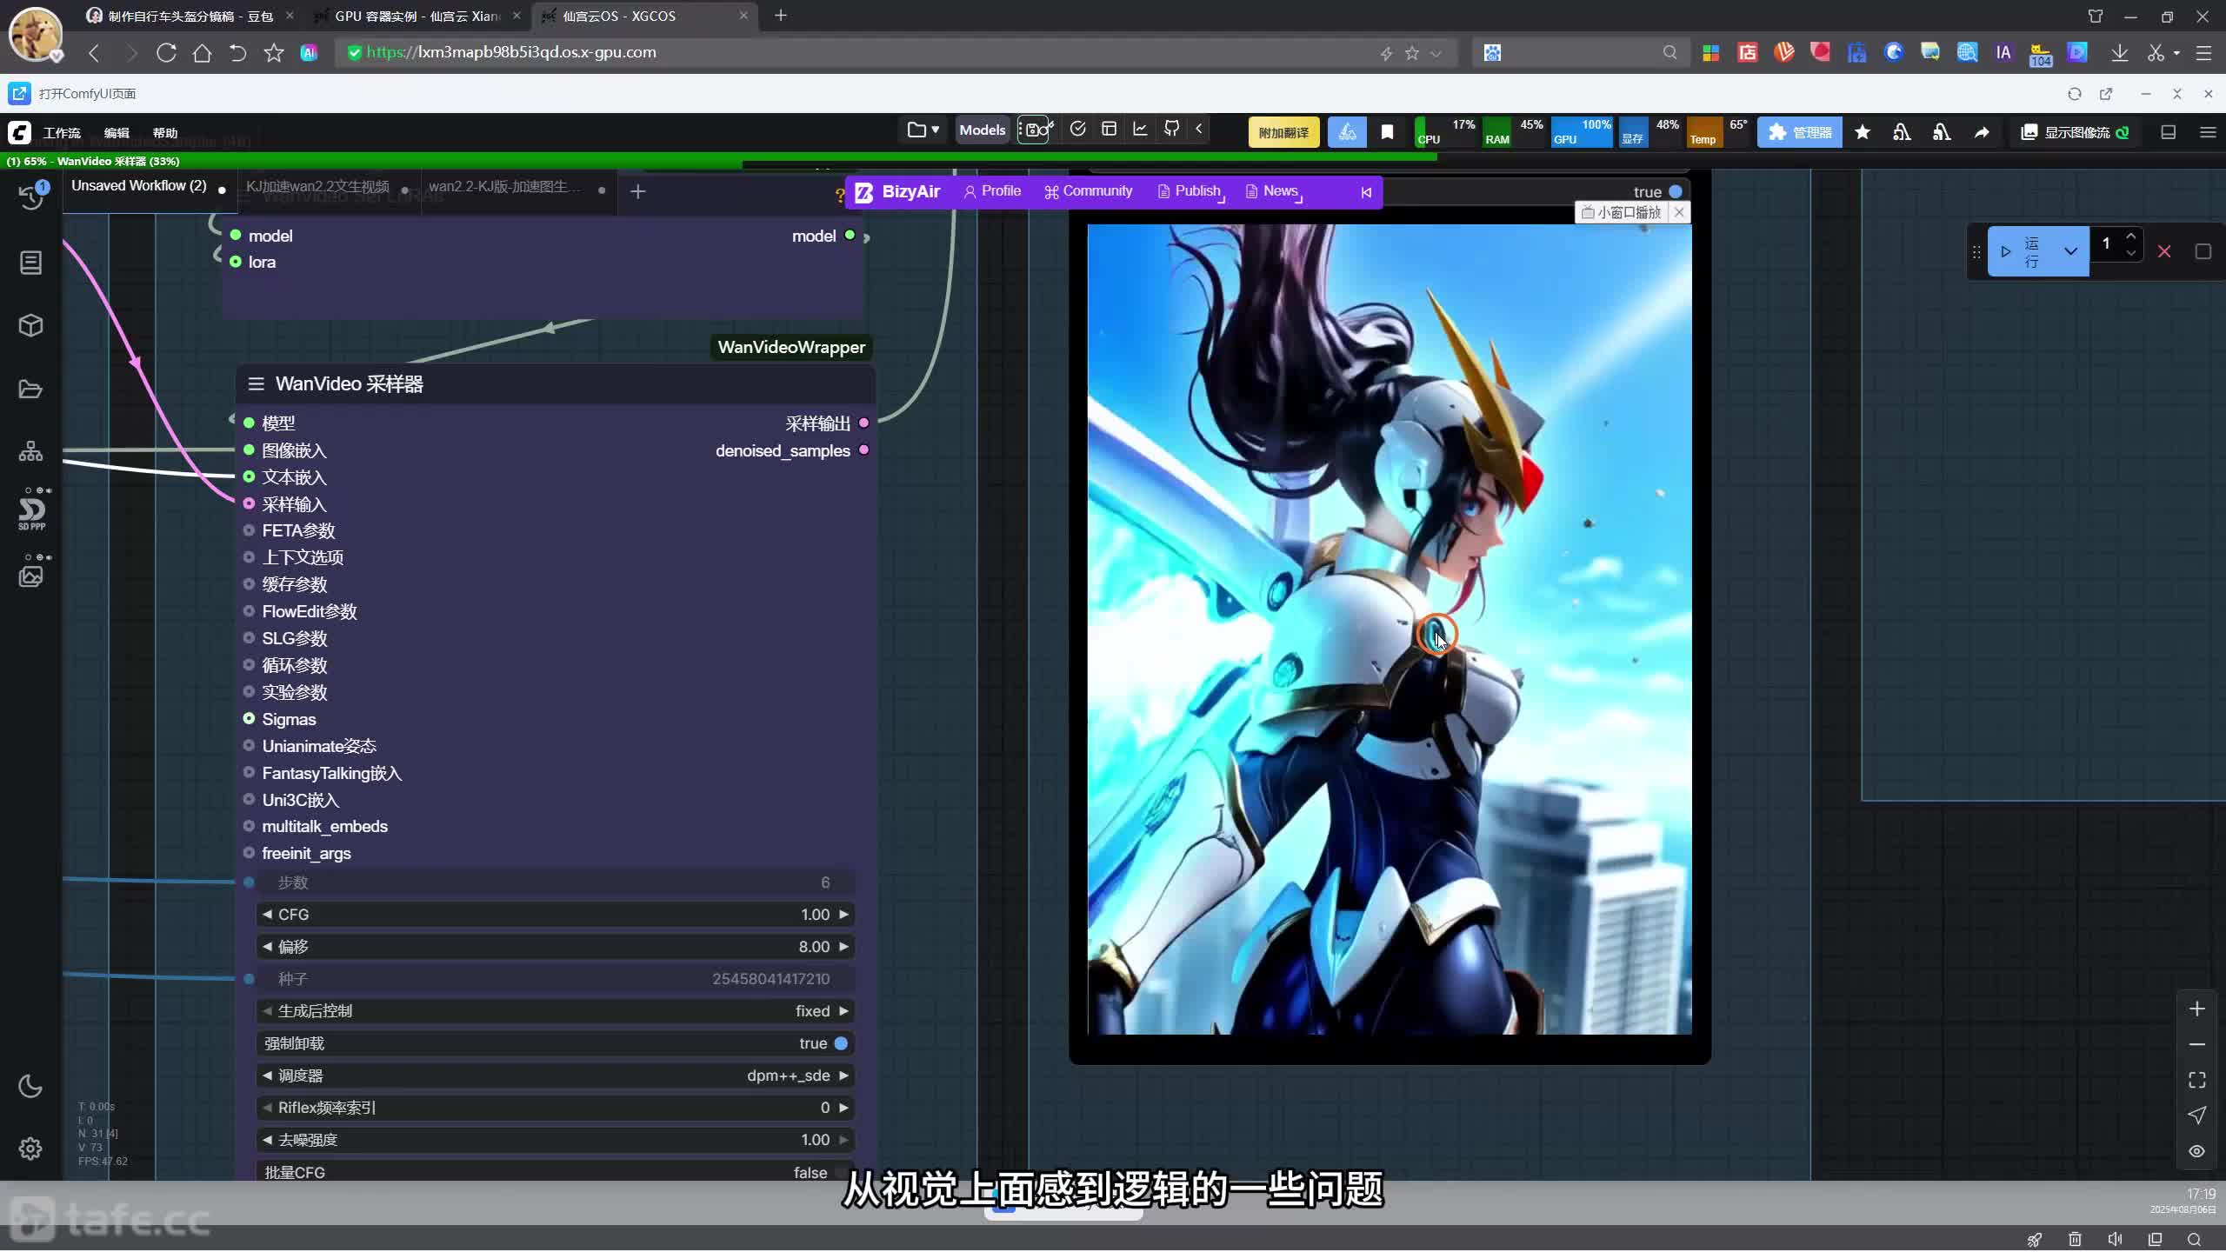Screen dimensions: 2226x1252
Task: Increase batch count stepper up arrow
Action: (2130, 236)
